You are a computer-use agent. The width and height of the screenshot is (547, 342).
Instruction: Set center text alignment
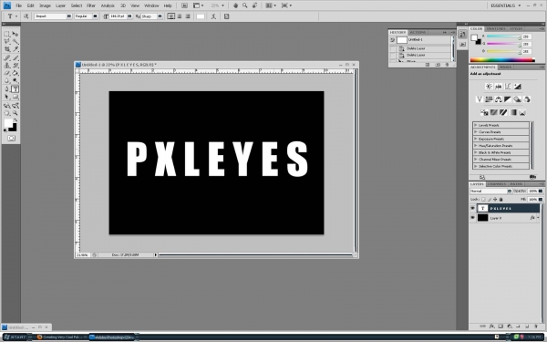[x=180, y=16]
